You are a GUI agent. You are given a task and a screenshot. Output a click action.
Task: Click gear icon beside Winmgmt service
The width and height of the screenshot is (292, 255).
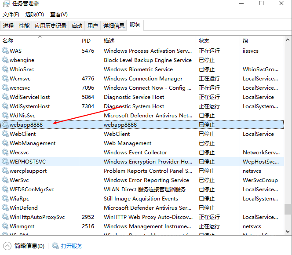[x=5, y=226]
